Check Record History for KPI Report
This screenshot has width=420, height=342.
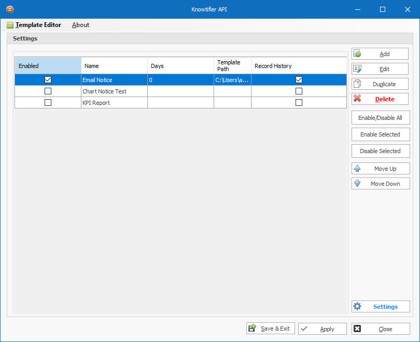(299, 103)
